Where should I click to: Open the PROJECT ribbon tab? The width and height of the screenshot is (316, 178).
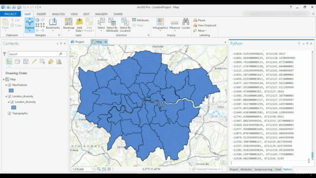(10, 14)
